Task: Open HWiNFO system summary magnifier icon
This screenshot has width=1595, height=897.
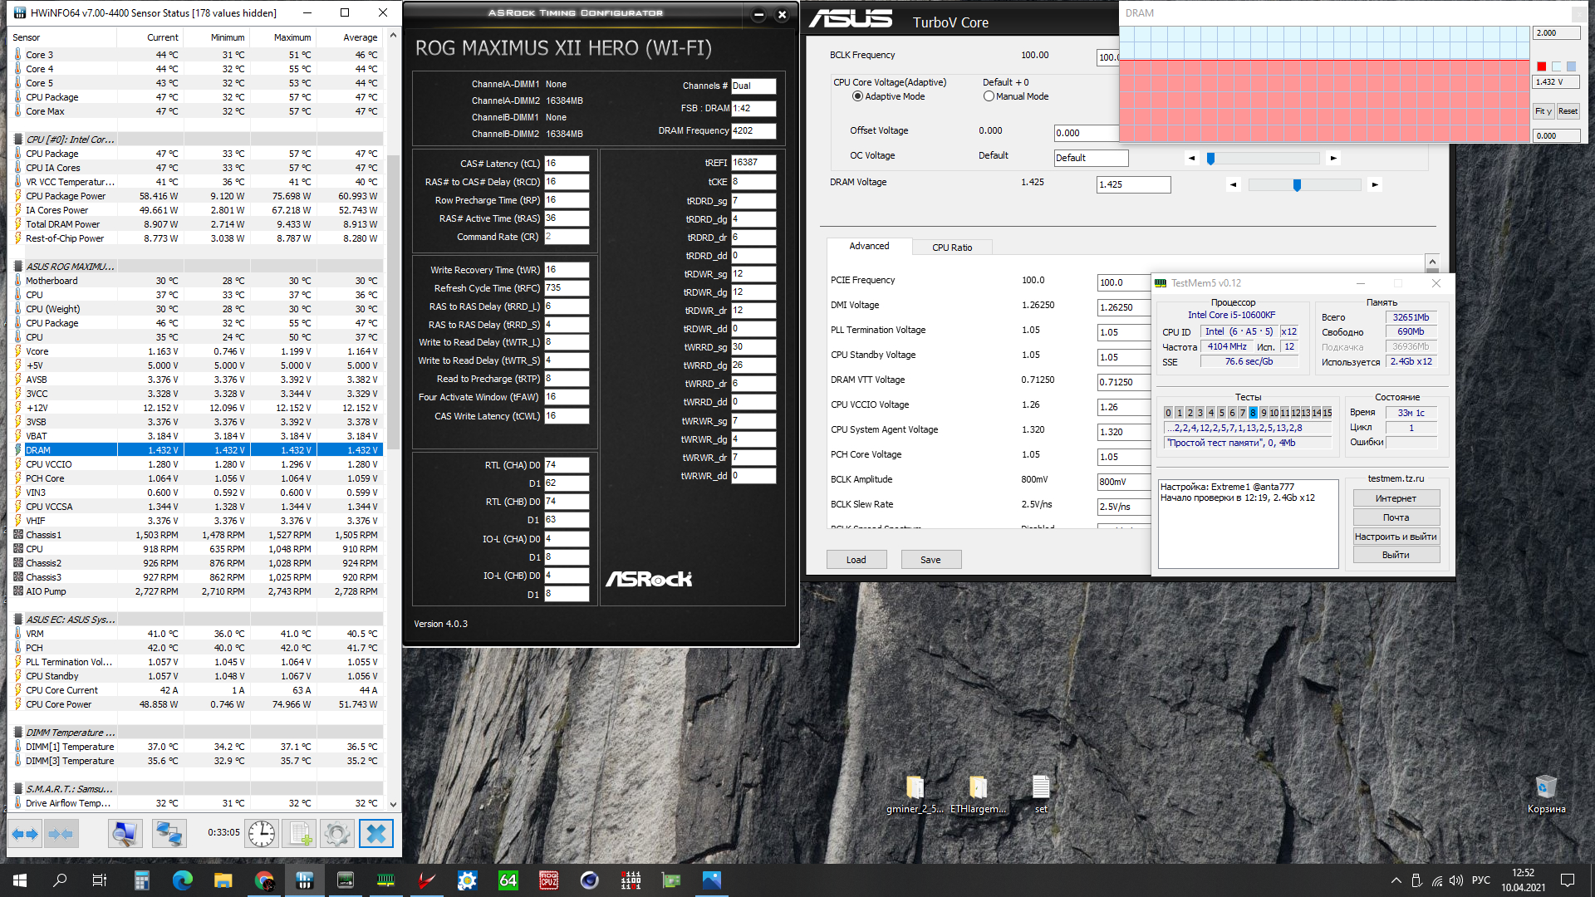Action: pyautogui.click(x=125, y=833)
